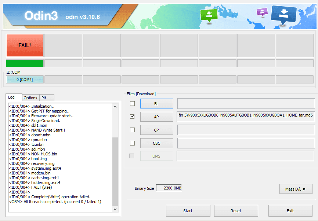Click the disabled UMS checkbox
The image size is (318, 221).
pyautogui.click(x=131, y=156)
